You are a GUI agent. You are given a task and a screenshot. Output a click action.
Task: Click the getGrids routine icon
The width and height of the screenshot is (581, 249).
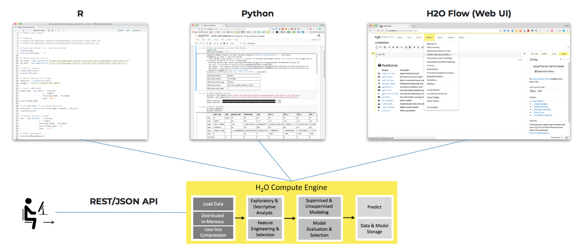pos(379,90)
